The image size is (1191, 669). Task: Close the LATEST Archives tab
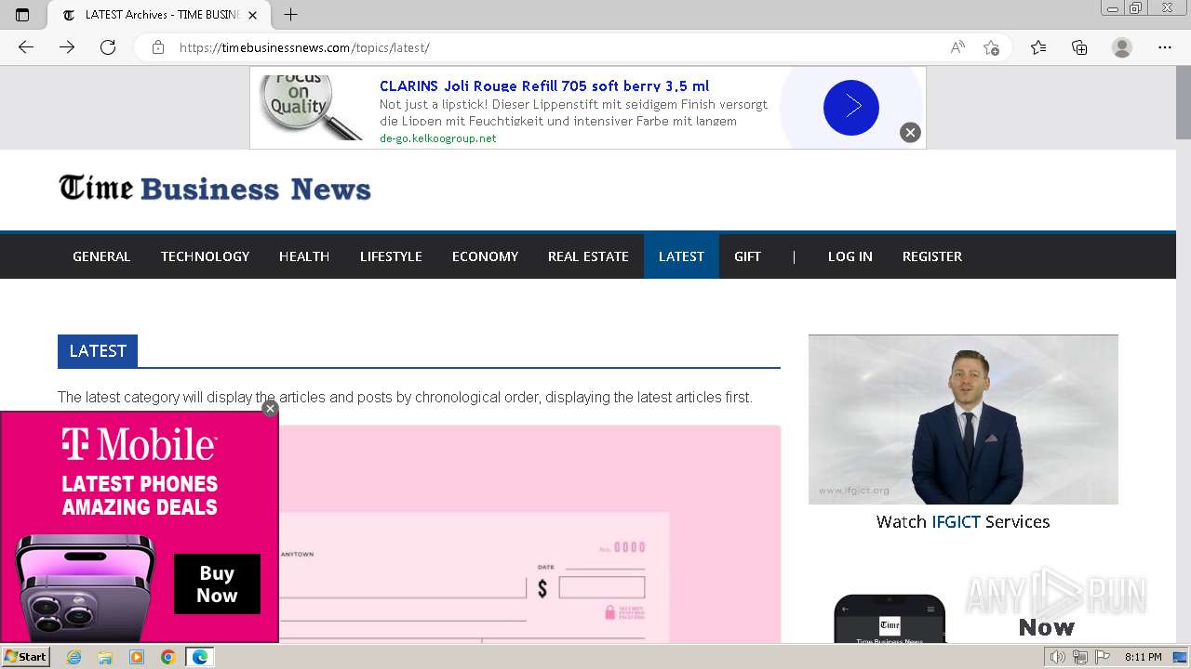point(252,15)
